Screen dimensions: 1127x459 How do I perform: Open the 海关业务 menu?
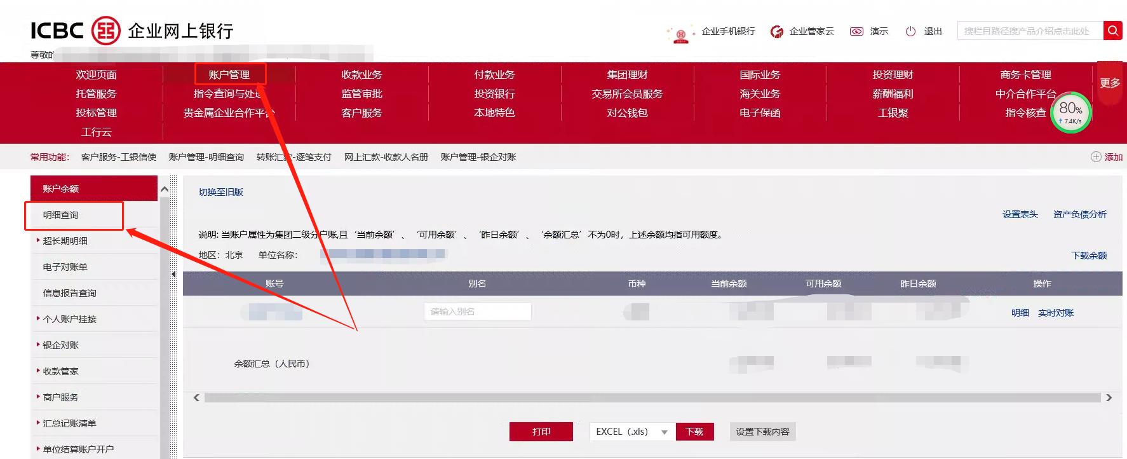[x=760, y=93]
